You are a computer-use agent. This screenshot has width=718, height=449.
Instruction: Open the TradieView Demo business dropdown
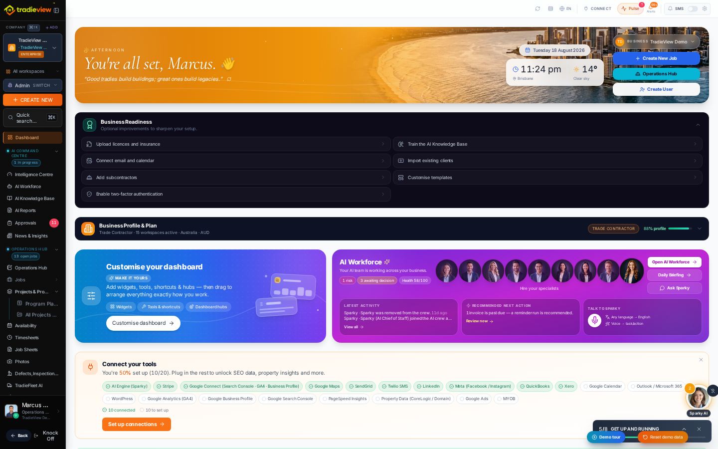tap(656, 42)
